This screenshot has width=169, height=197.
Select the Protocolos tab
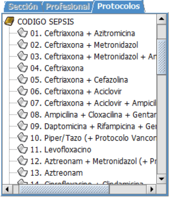[x=118, y=7]
